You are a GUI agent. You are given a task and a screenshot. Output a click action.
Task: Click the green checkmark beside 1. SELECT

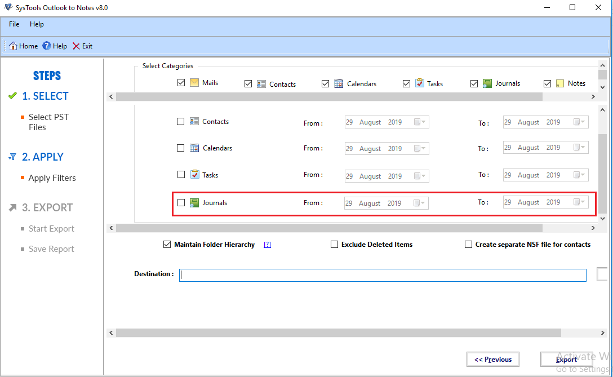[x=12, y=95]
